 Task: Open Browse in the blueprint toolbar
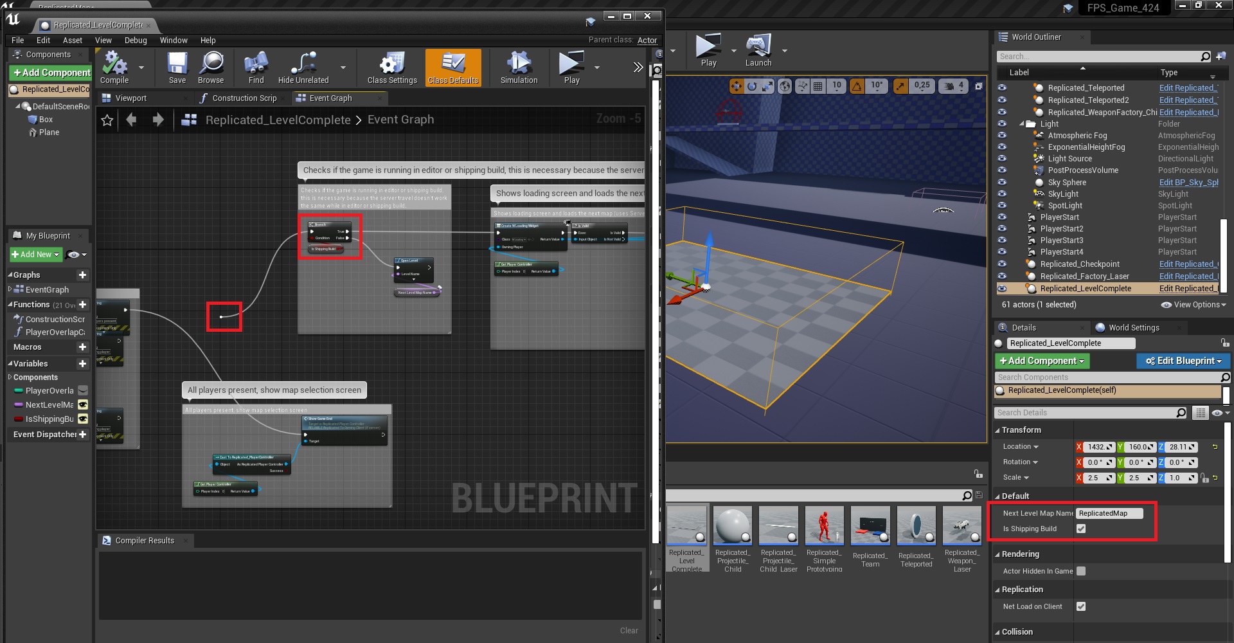[x=211, y=67]
